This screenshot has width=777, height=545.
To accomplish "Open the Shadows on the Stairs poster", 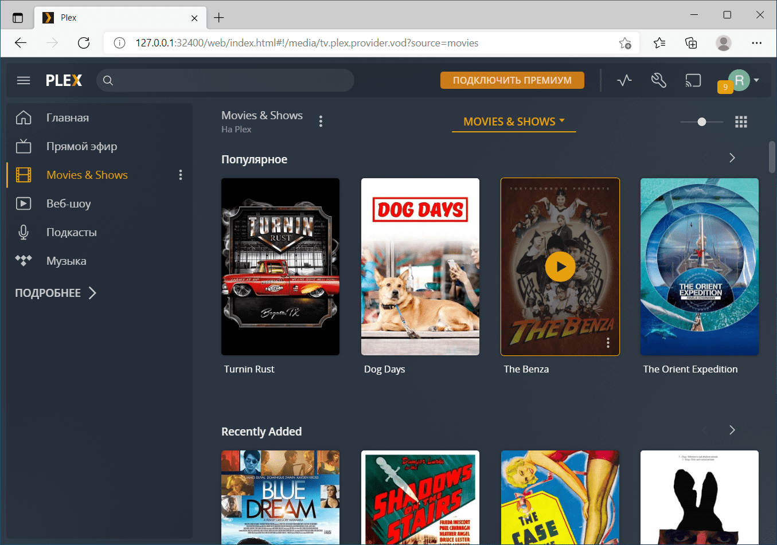I will pyautogui.click(x=420, y=497).
